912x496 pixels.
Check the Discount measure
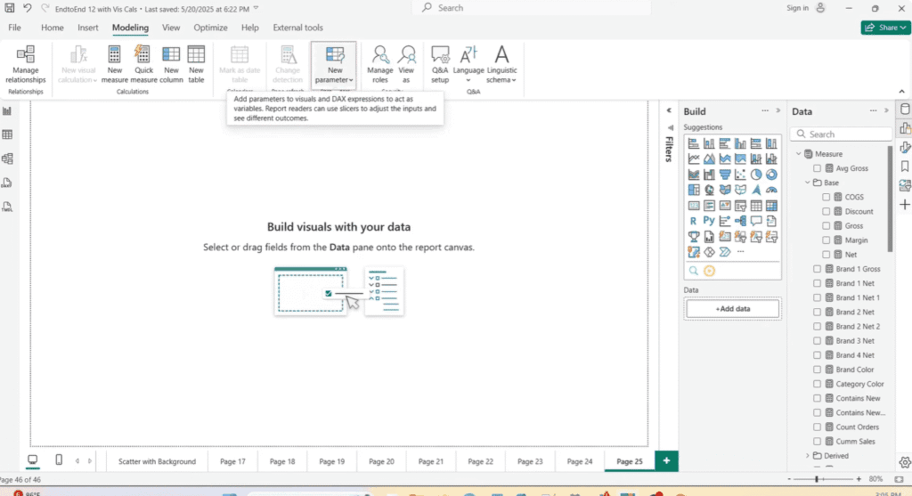(x=826, y=211)
